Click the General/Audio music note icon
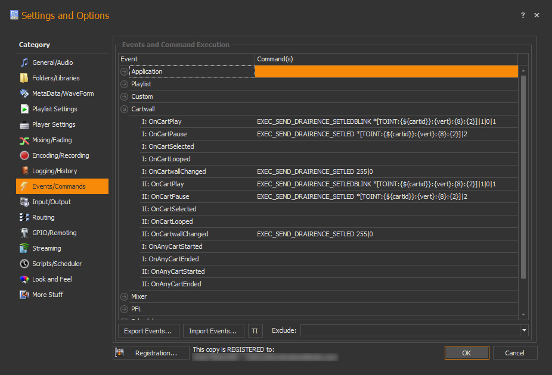 [x=24, y=62]
